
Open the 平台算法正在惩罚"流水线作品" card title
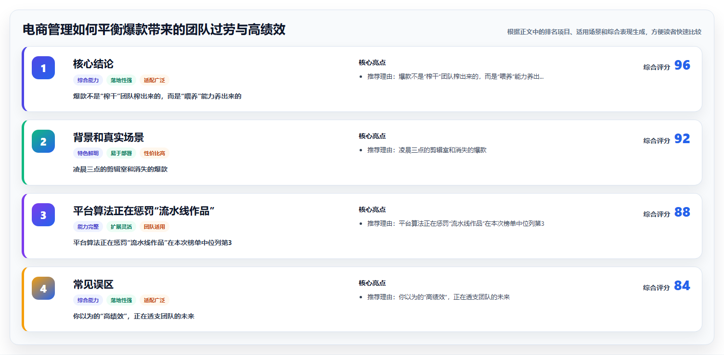(143, 211)
